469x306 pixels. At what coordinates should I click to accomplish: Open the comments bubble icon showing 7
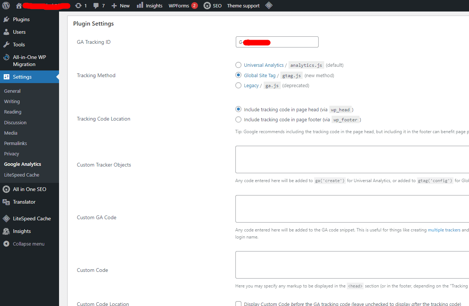[96, 6]
